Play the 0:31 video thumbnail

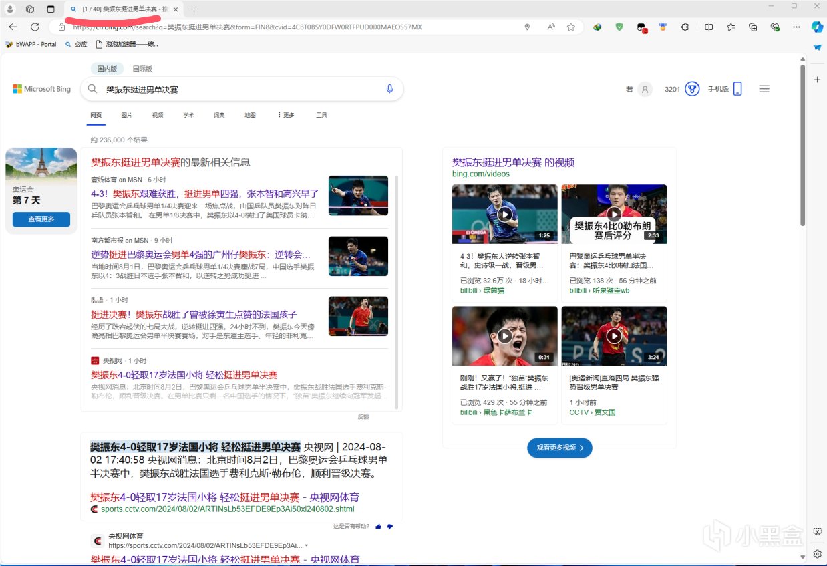[505, 335]
